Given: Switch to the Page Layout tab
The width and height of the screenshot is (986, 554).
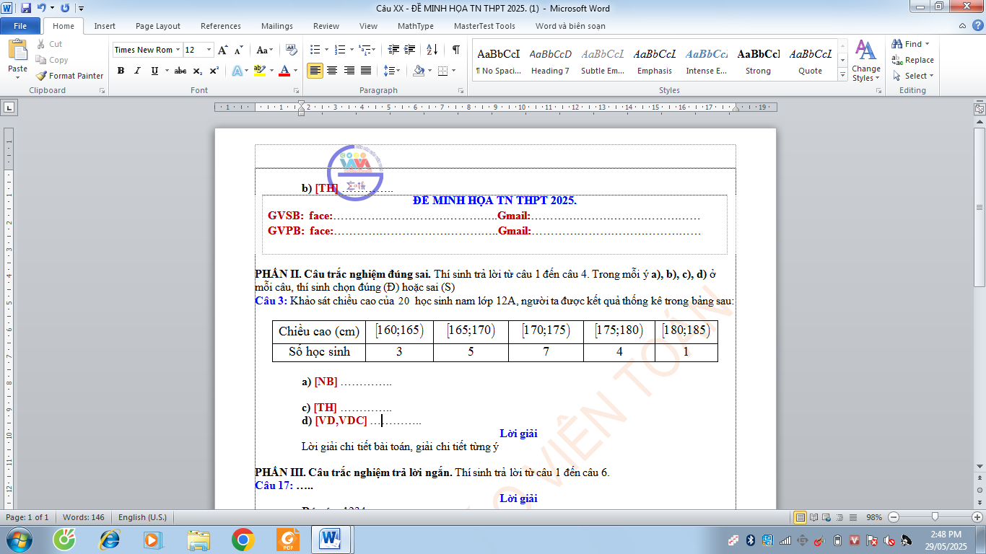Looking at the screenshot, I should pyautogui.click(x=158, y=26).
